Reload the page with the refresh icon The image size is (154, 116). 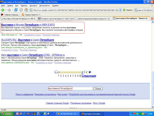(16, 10)
